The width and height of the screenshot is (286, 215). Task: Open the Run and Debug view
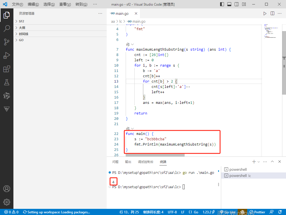pyautogui.click(x=7, y=55)
